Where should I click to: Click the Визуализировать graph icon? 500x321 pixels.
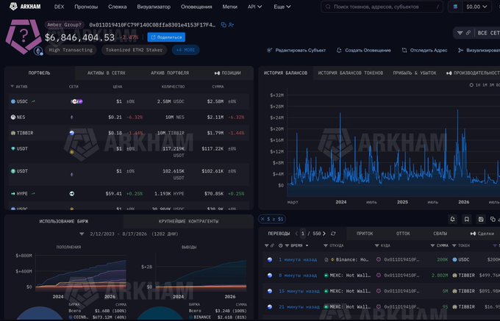coord(460,50)
